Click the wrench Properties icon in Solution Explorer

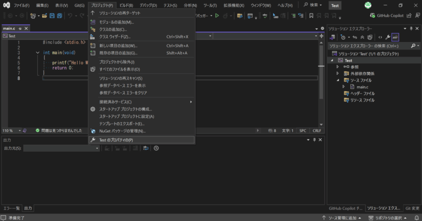(x=388, y=37)
